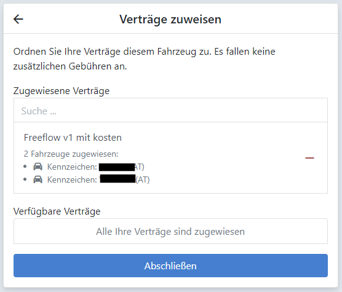Click the Alle Ihre Verträge sind zugewiesen message
This screenshot has height=292, width=342.
point(170,231)
